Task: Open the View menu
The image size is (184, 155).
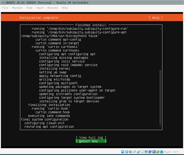Action: 30,8
